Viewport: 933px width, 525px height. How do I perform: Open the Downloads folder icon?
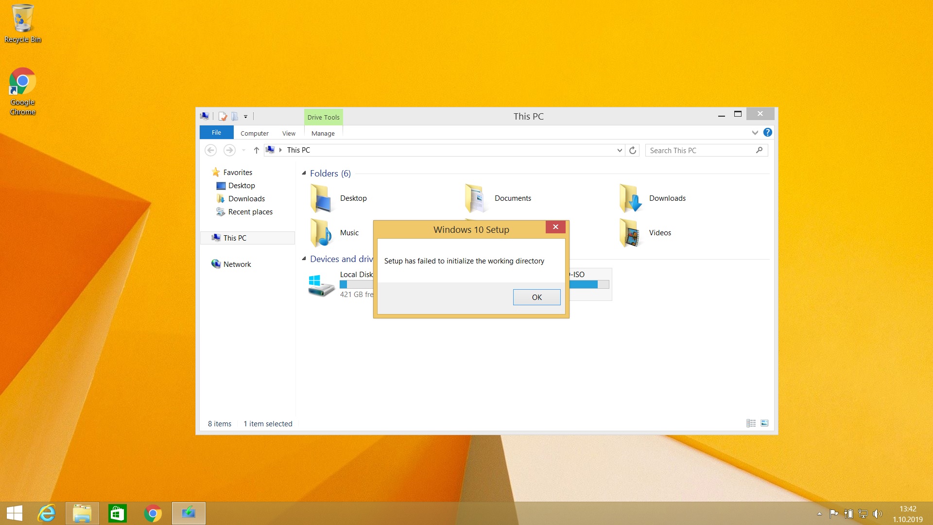click(630, 198)
